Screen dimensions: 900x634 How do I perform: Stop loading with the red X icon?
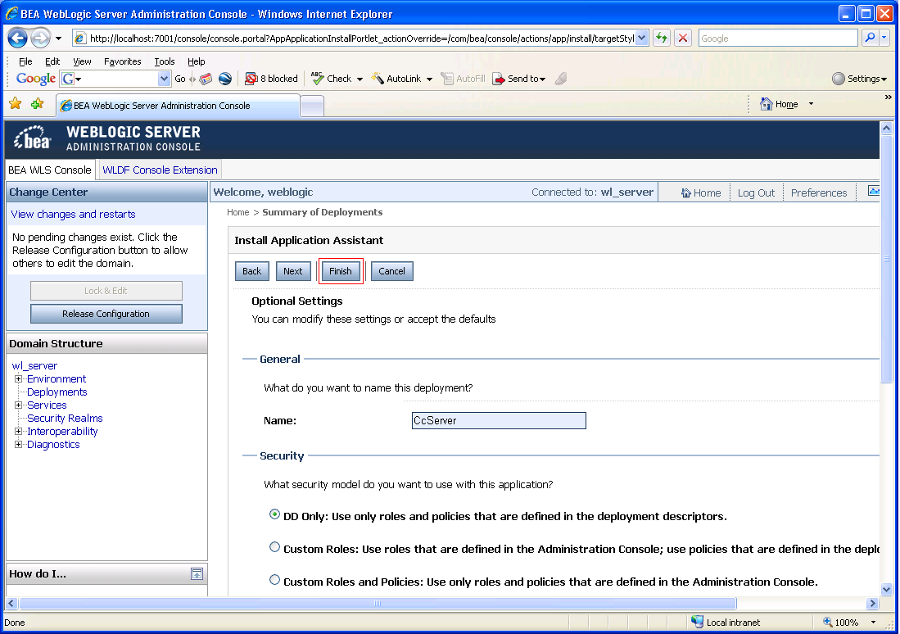click(x=682, y=38)
